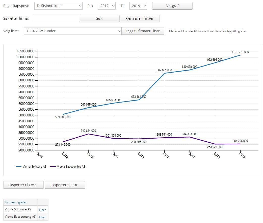Select the 2016 data point at 862 051 000
Image resolution: width=263 pixels, height=223 pixels.
coord(164,73)
